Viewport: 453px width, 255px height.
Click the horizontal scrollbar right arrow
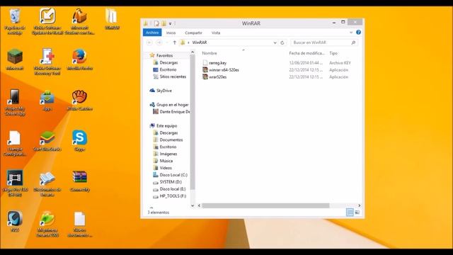tap(359, 205)
